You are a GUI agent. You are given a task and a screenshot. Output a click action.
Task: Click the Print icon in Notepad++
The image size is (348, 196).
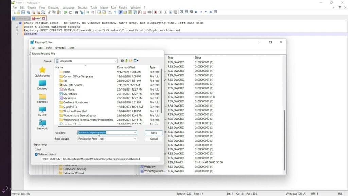tap(42, 12)
